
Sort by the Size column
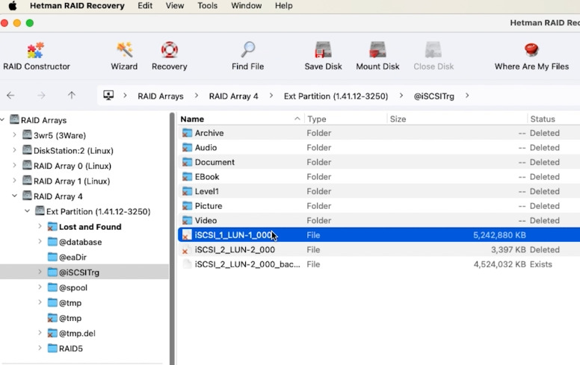(457, 119)
